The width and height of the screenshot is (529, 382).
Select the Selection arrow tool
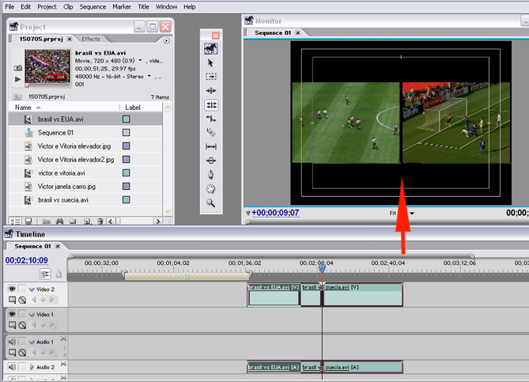pos(211,62)
